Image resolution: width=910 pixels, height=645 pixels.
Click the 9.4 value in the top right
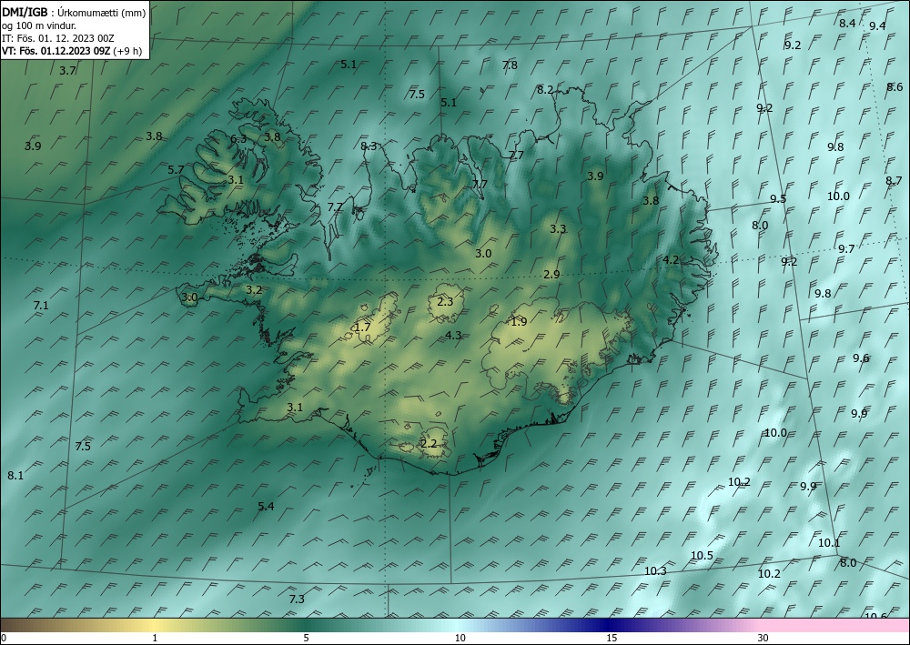[x=877, y=25]
